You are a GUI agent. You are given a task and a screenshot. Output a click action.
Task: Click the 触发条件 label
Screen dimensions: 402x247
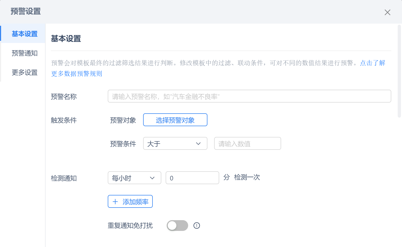click(x=64, y=120)
